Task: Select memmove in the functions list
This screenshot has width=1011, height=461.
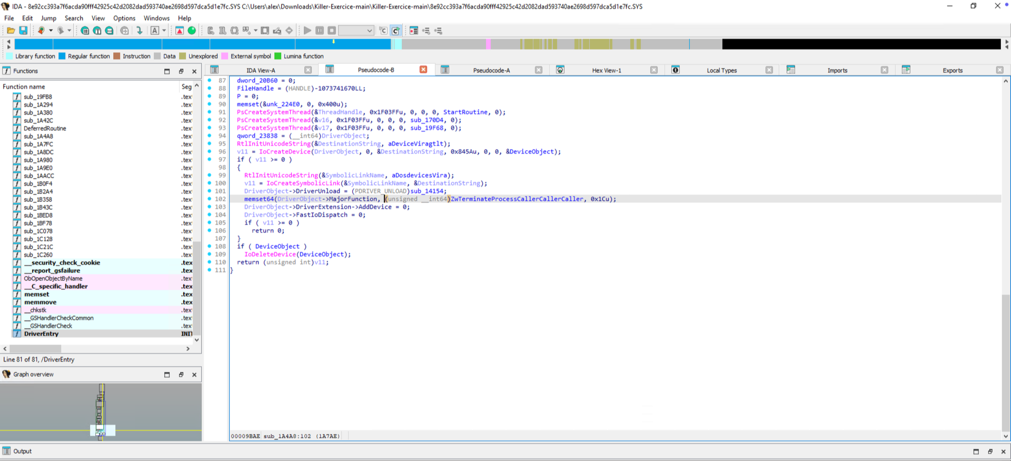Action: [x=102, y=302]
